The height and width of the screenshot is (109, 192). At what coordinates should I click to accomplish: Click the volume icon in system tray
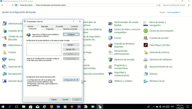pos(164,107)
